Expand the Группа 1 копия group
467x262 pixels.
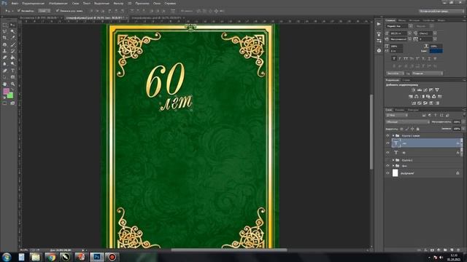pyautogui.click(x=393, y=135)
